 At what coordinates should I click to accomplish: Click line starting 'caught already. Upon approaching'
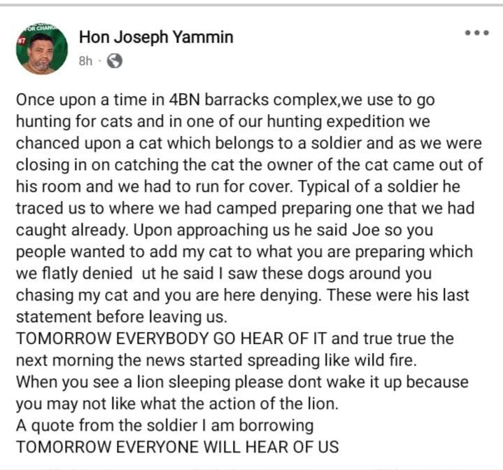click(x=225, y=230)
